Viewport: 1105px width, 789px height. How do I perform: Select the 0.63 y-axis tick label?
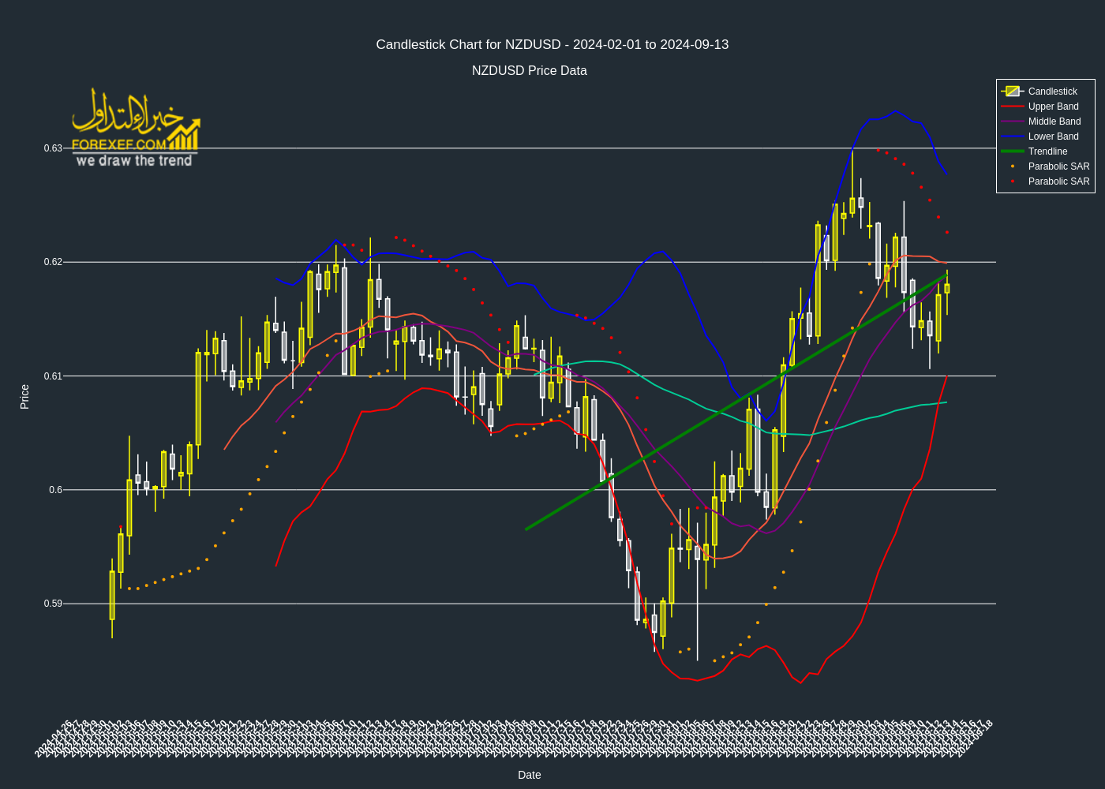pyautogui.click(x=53, y=148)
